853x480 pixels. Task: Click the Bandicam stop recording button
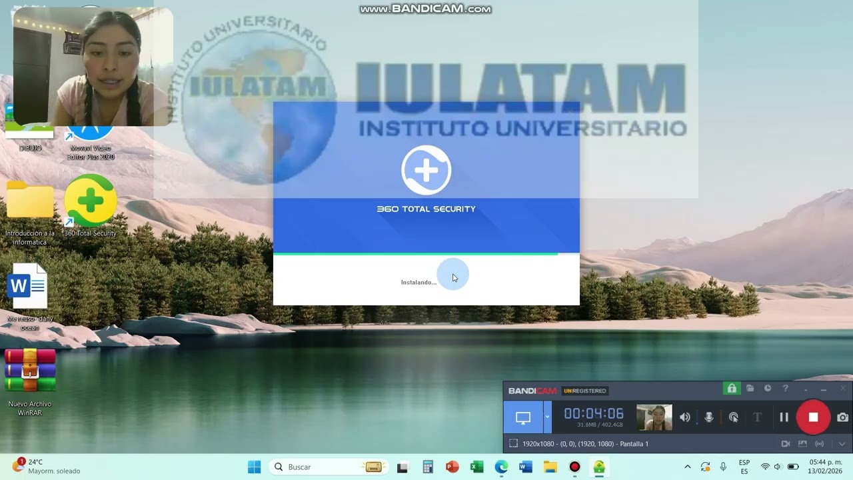click(x=813, y=417)
